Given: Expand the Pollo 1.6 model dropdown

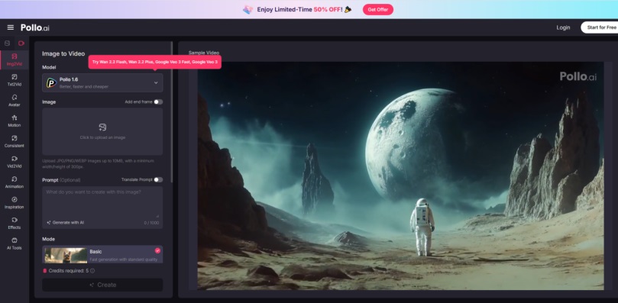Looking at the screenshot, I should (102, 82).
